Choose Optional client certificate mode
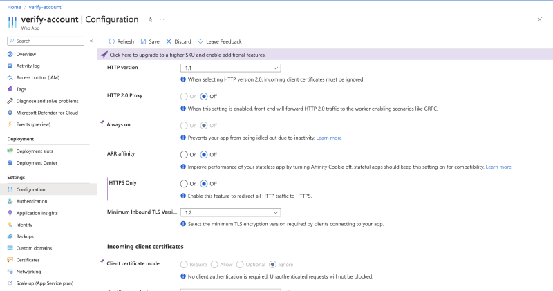 click(x=240, y=265)
